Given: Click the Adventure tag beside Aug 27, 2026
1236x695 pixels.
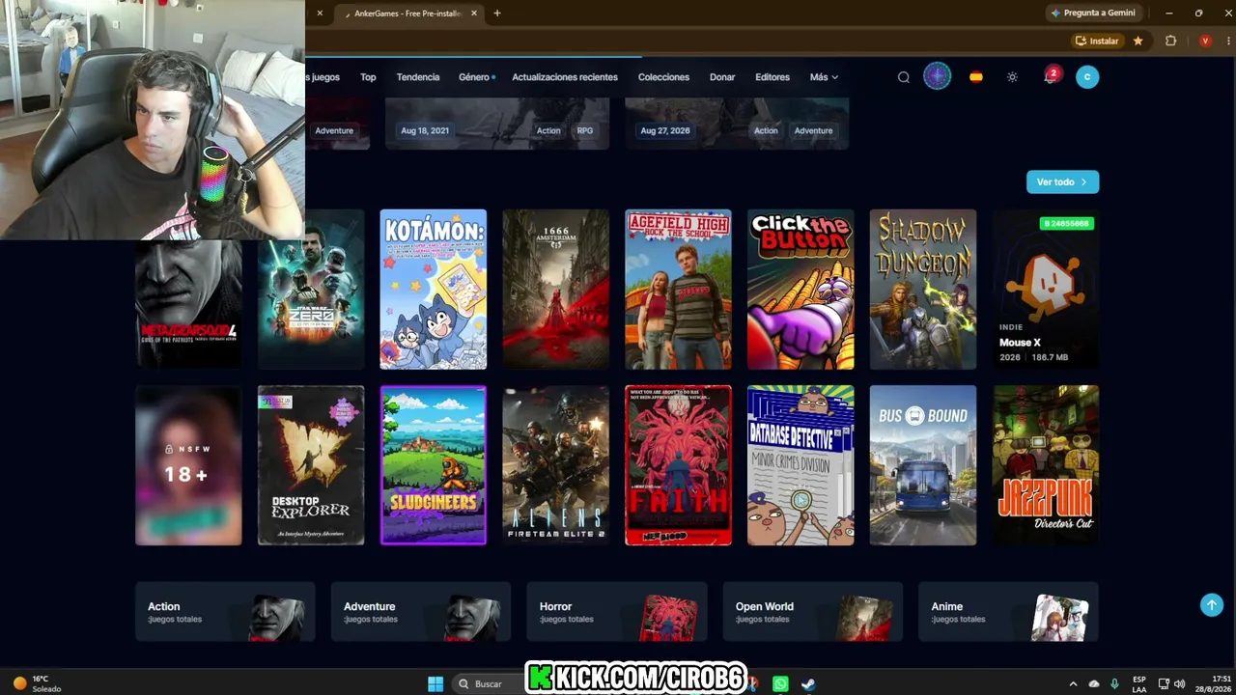Looking at the screenshot, I should coord(813,130).
